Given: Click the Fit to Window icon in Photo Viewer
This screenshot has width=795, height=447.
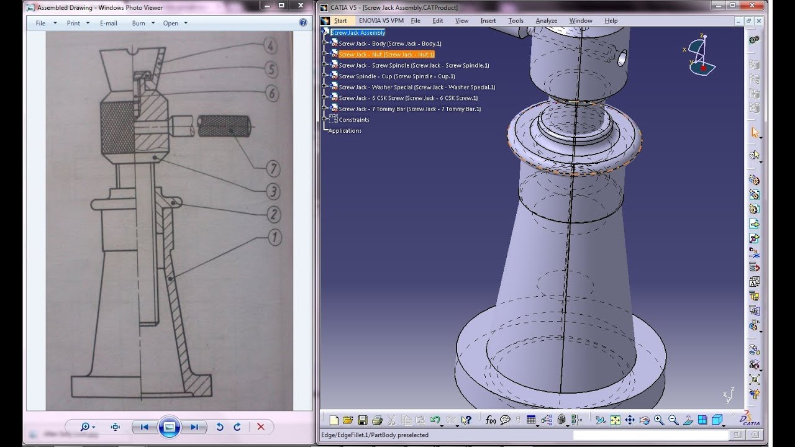Looking at the screenshot, I should tap(116, 427).
